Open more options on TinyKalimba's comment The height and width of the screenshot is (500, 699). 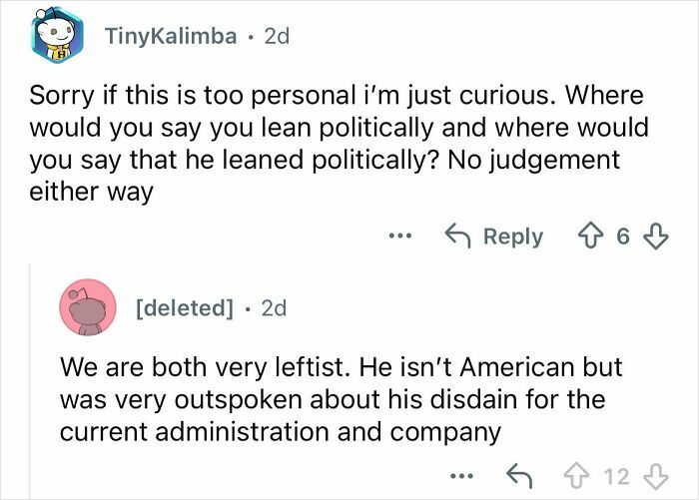400,238
